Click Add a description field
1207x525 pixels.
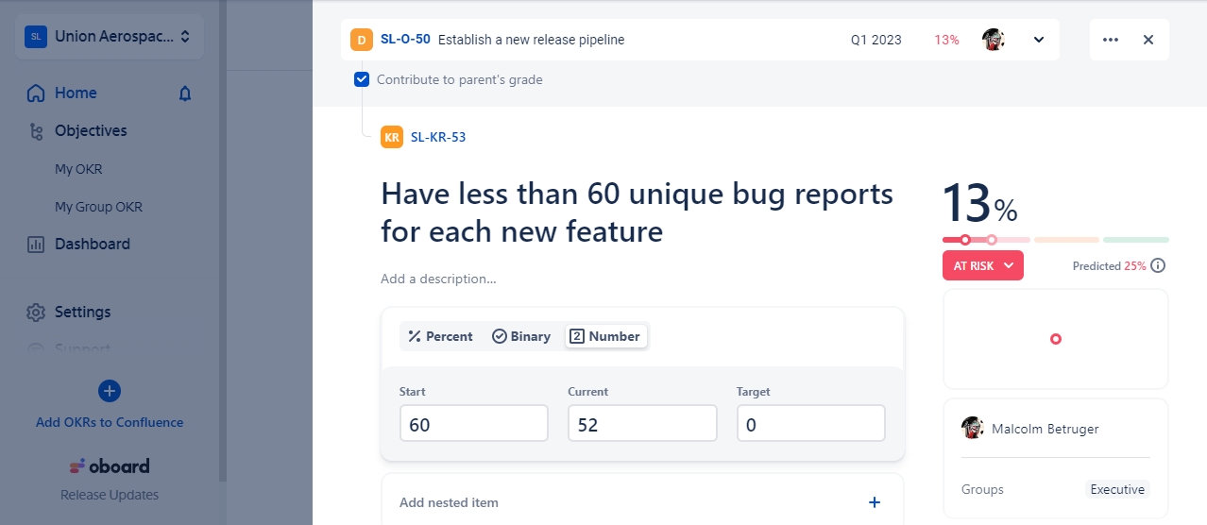pos(438,279)
